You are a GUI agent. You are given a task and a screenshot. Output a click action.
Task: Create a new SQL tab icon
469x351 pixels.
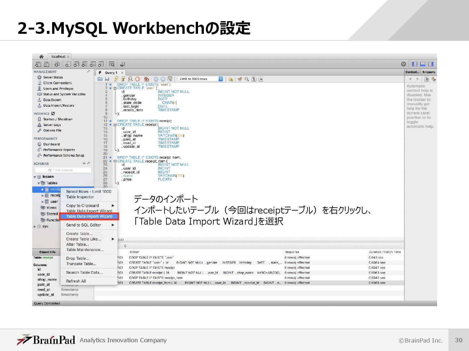(x=38, y=64)
